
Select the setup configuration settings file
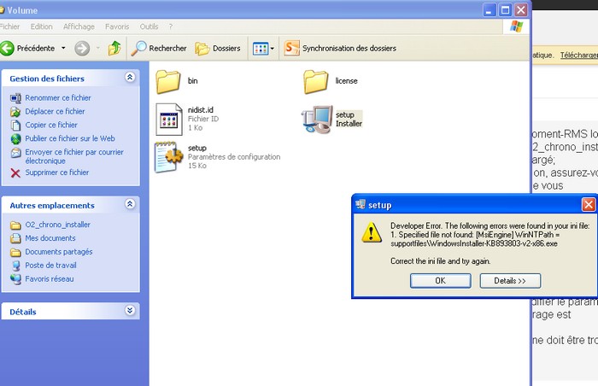pyautogui.click(x=168, y=157)
